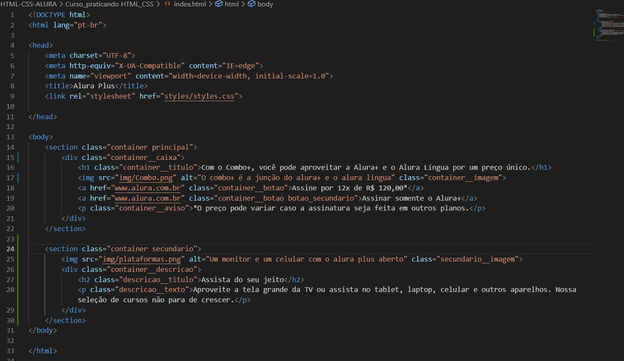This screenshot has width=624, height=361.
Task: Click the "Assine por 12x de R$ 120,00*" text
Action: 349,188
